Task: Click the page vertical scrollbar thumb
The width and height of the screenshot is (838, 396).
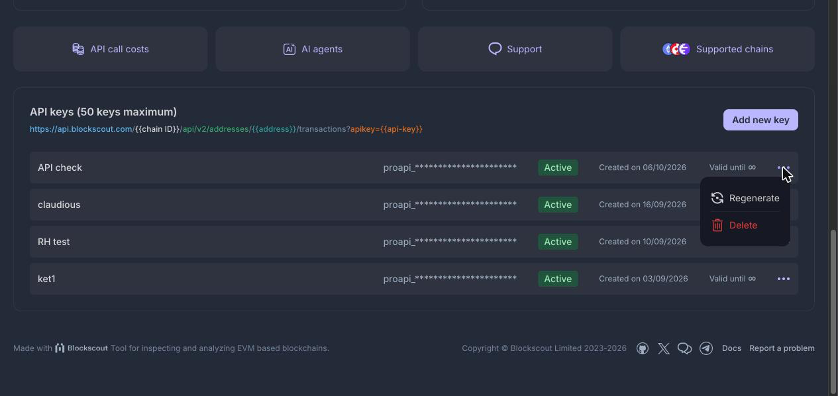Action: coord(833,311)
